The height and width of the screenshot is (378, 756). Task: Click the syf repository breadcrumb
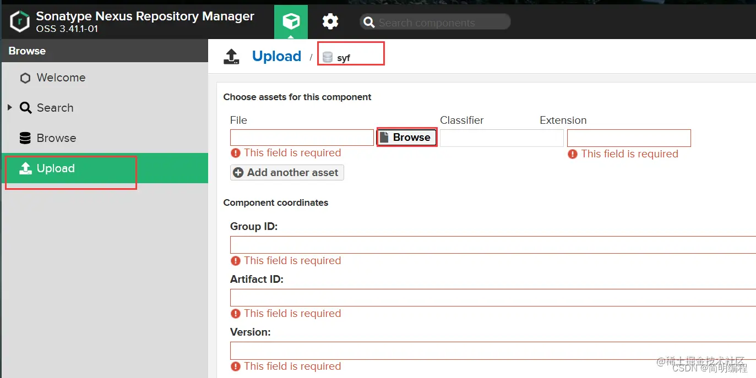[x=344, y=58]
